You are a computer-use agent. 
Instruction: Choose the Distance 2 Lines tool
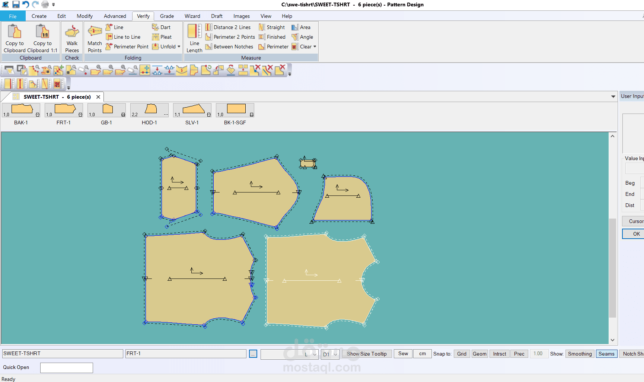(228, 27)
